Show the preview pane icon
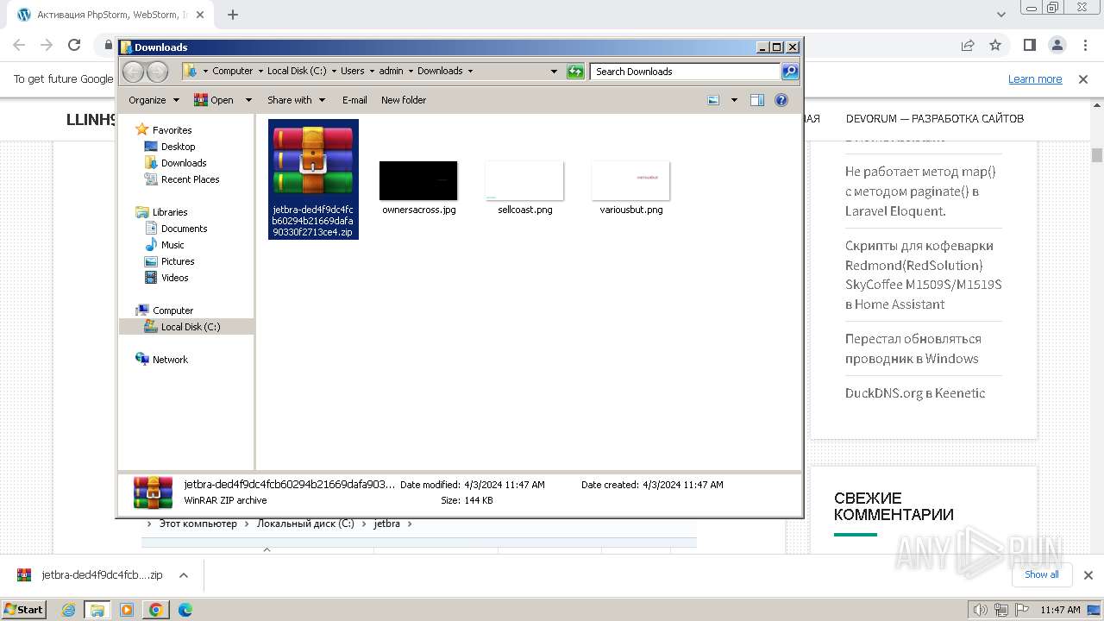 (x=757, y=100)
